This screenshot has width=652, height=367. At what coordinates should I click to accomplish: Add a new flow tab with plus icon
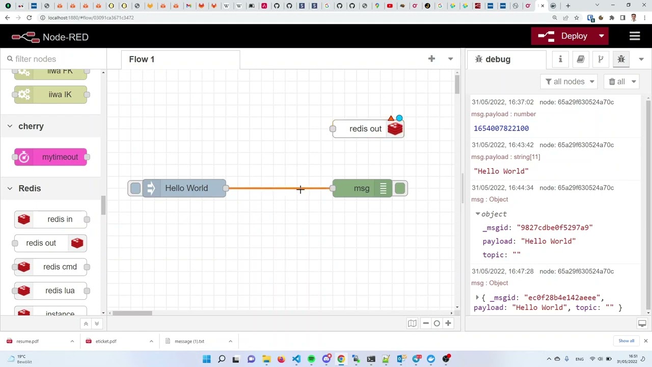click(431, 59)
